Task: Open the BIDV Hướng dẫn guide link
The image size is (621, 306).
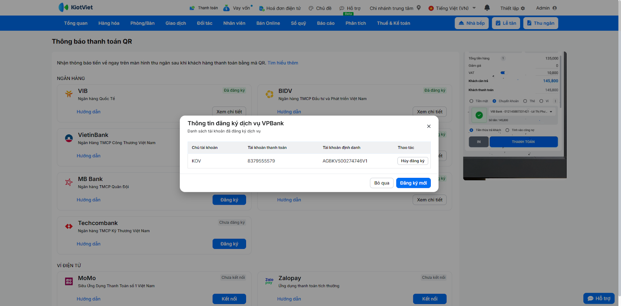Action: (x=289, y=112)
